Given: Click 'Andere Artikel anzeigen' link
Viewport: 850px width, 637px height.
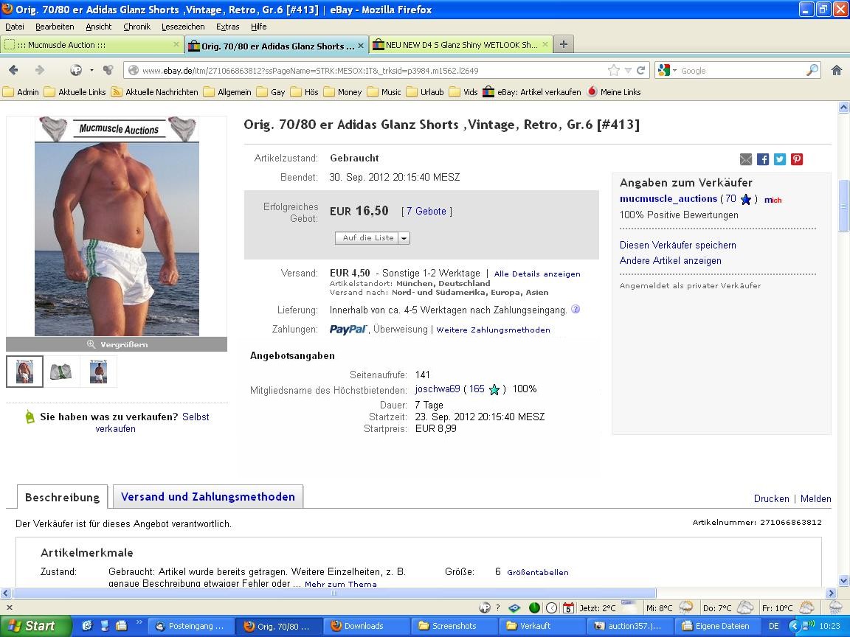Looking at the screenshot, I should coord(670,261).
